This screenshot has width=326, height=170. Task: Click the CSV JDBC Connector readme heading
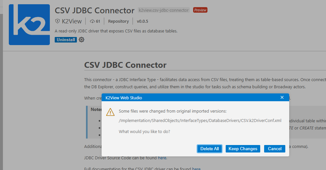pyautogui.click(x=125, y=65)
